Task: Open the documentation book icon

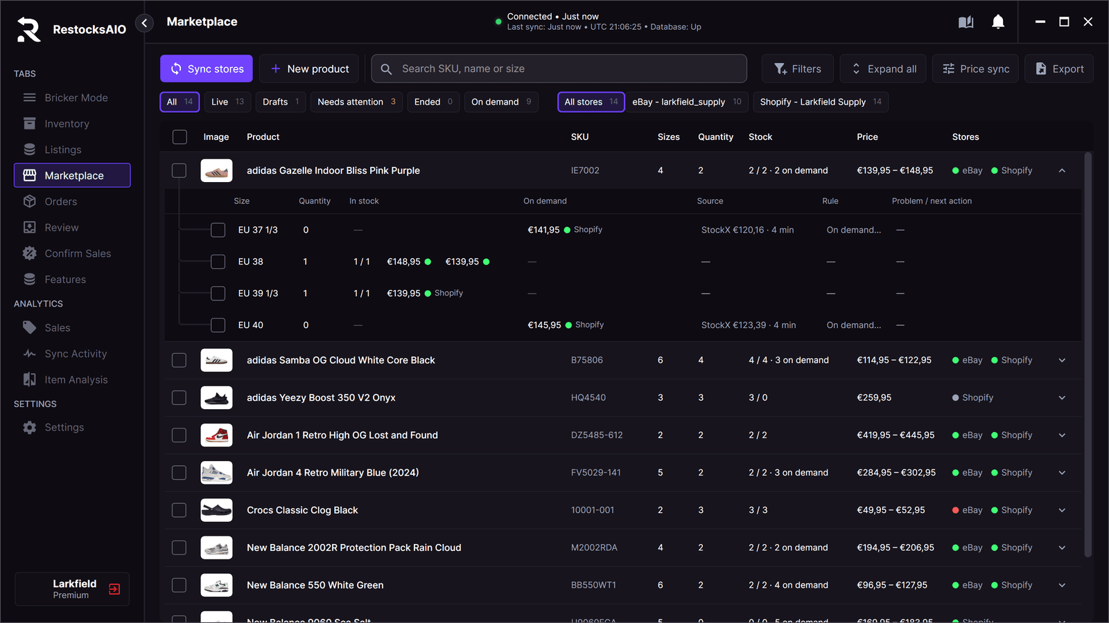Action: pos(966,22)
